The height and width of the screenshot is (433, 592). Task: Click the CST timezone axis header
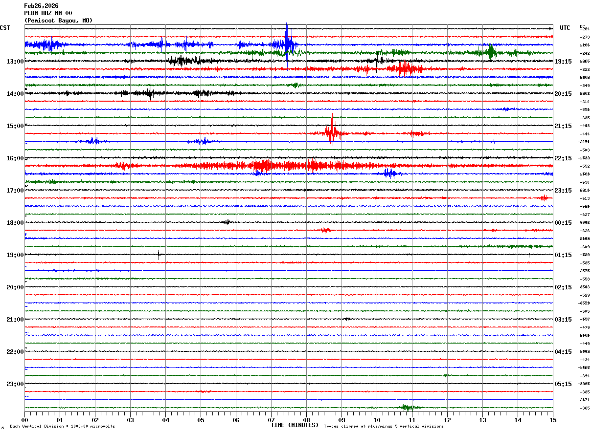[x=5, y=28]
